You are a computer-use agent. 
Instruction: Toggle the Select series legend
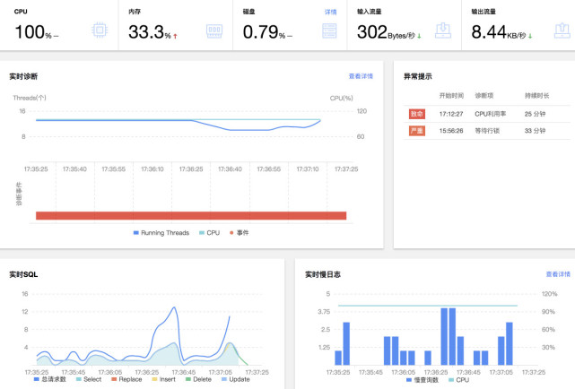pyautogui.click(x=89, y=379)
